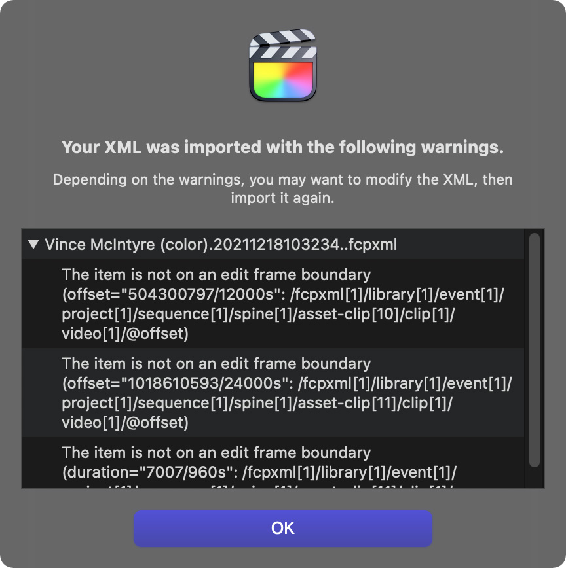Select the Vince McIntyre (color) fcpxml file row
This screenshot has height=568, width=566.
pos(273,245)
